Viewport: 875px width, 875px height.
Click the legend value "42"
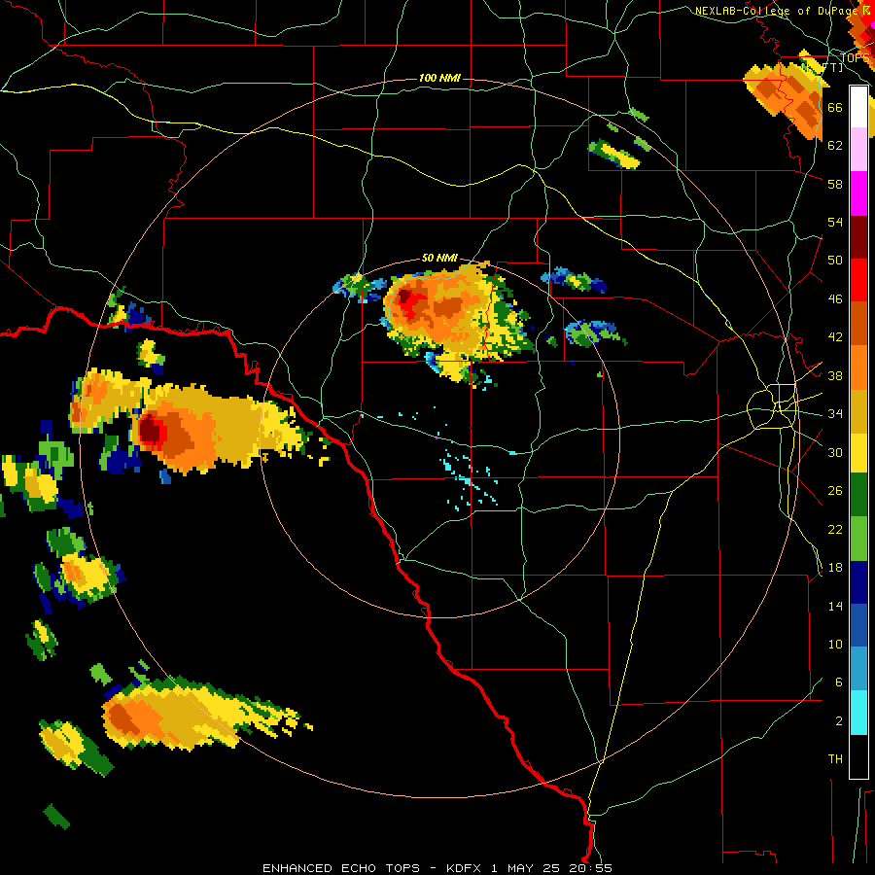[x=835, y=337]
